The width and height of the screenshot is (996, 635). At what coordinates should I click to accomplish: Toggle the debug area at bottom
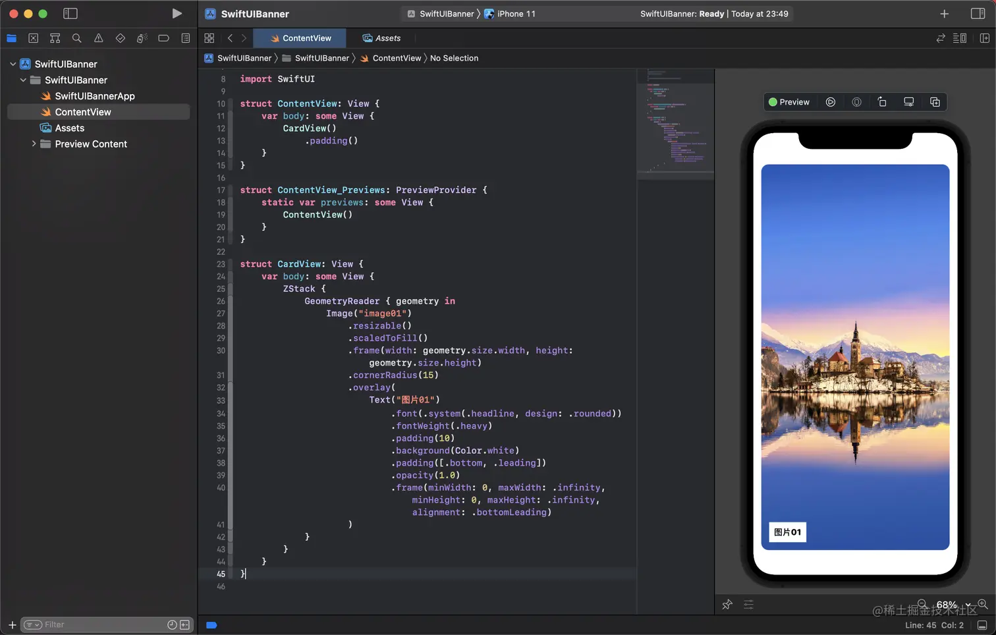pos(982,625)
